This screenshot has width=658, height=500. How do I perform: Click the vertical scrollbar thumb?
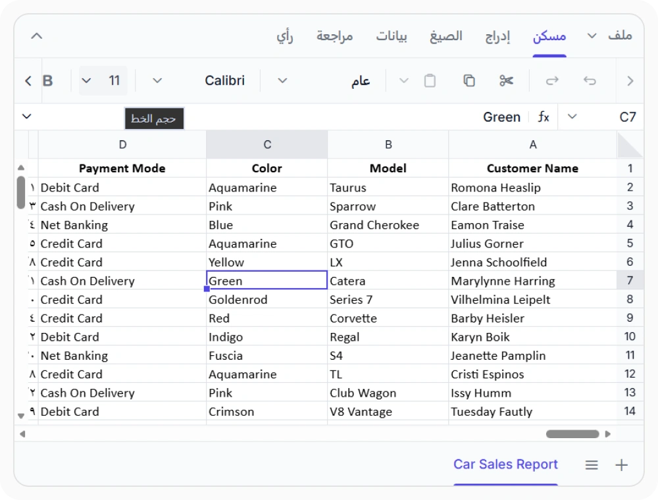click(21, 193)
